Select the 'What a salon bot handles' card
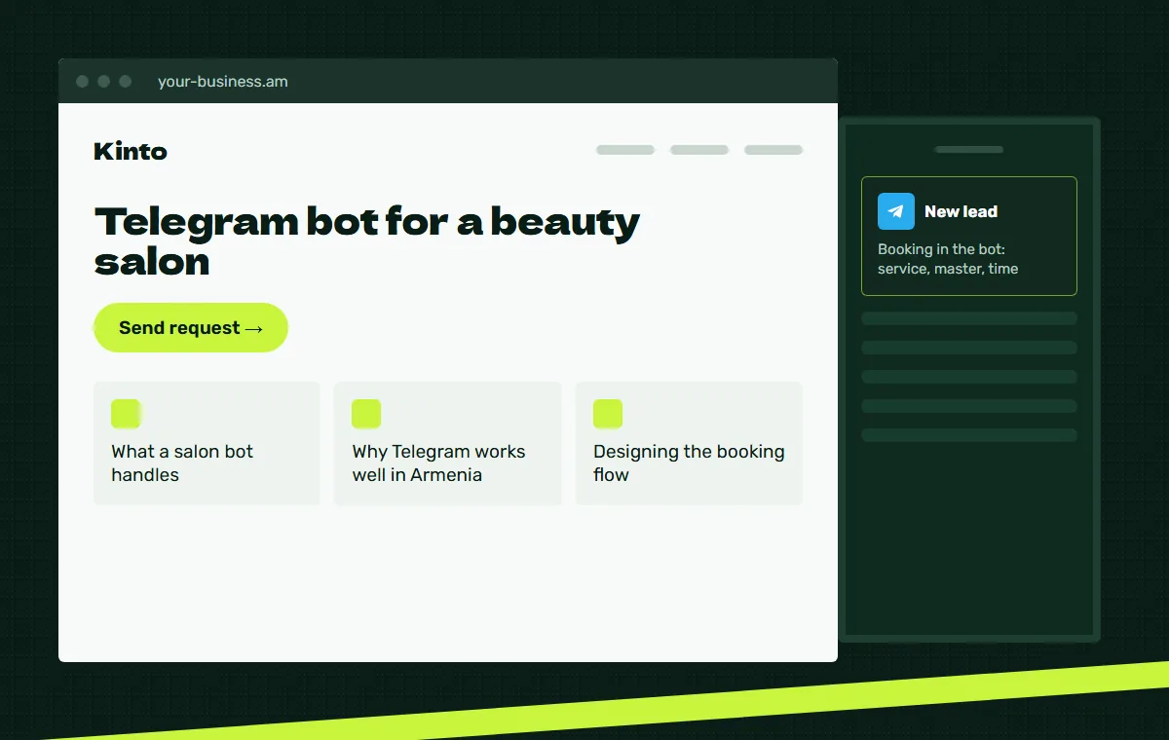The height and width of the screenshot is (740, 1169). coord(207,443)
